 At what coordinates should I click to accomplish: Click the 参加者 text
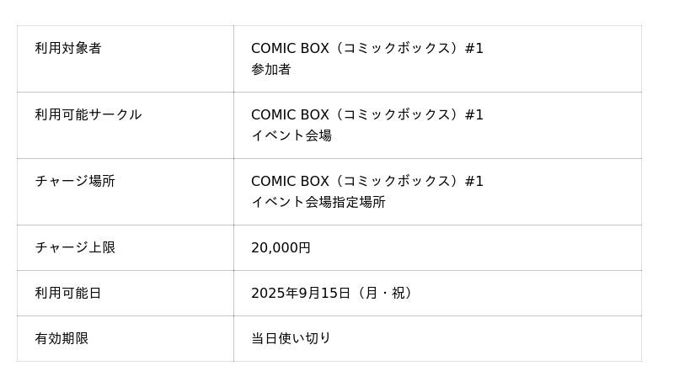click(x=271, y=70)
